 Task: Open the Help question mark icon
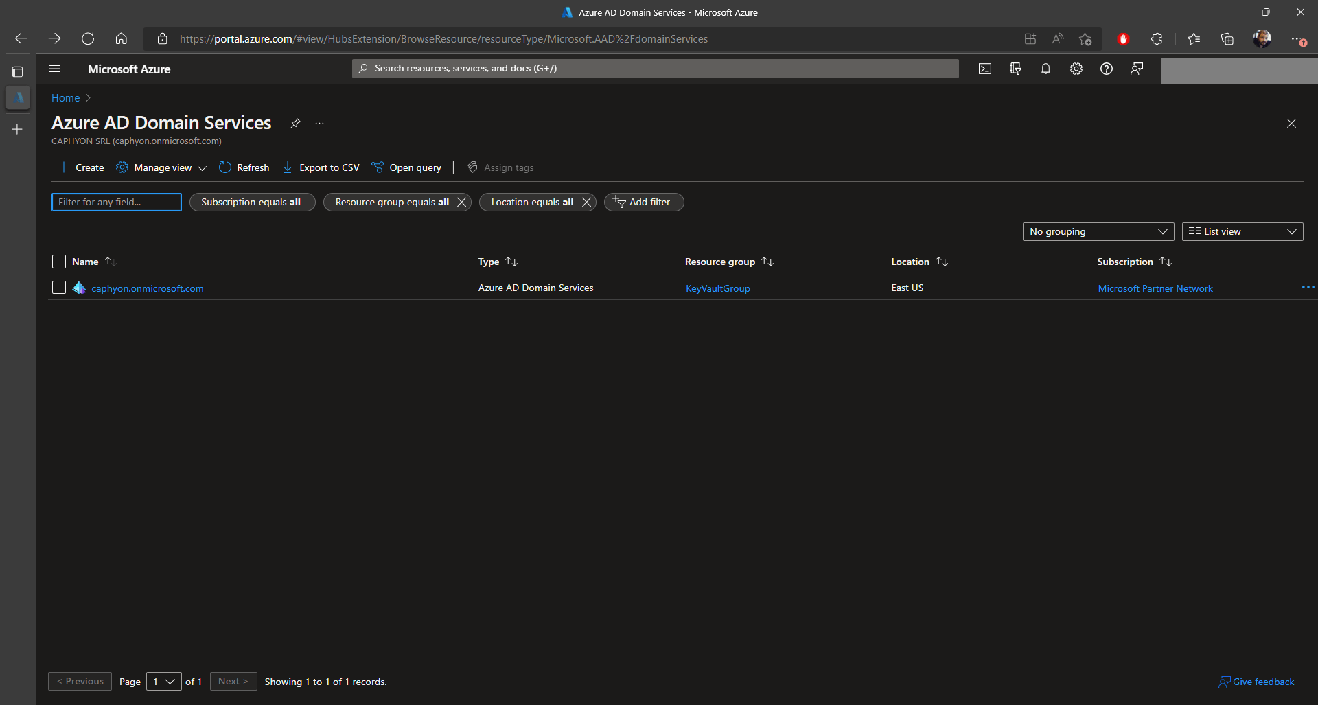coord(1106,69)
